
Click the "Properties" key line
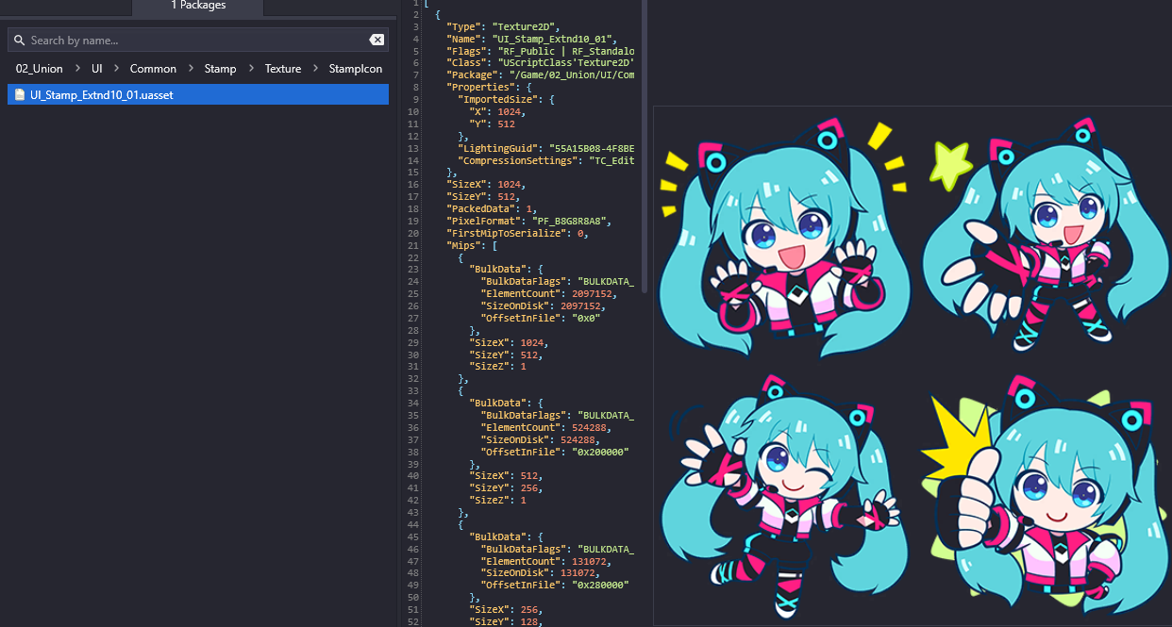[487, 87]
